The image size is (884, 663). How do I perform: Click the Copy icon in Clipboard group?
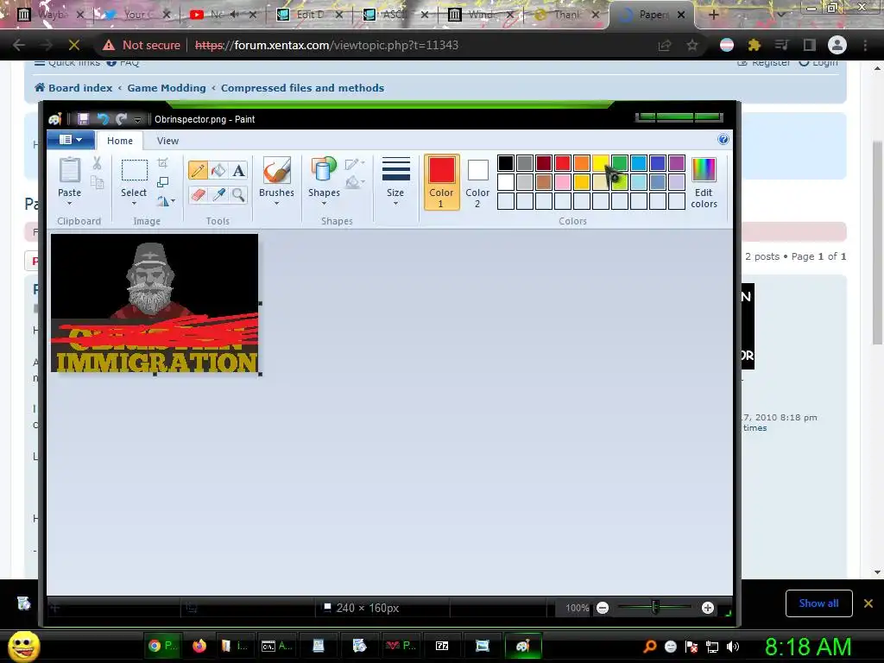coord(97,182)
